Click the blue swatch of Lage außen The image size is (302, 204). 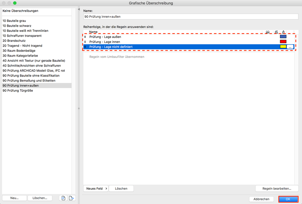click(x=283, y=37)
